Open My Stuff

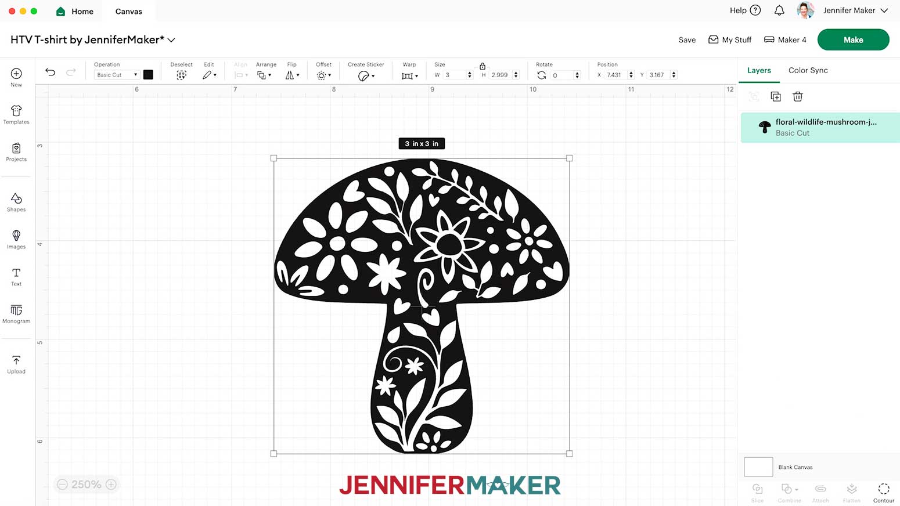coord(730,39)
